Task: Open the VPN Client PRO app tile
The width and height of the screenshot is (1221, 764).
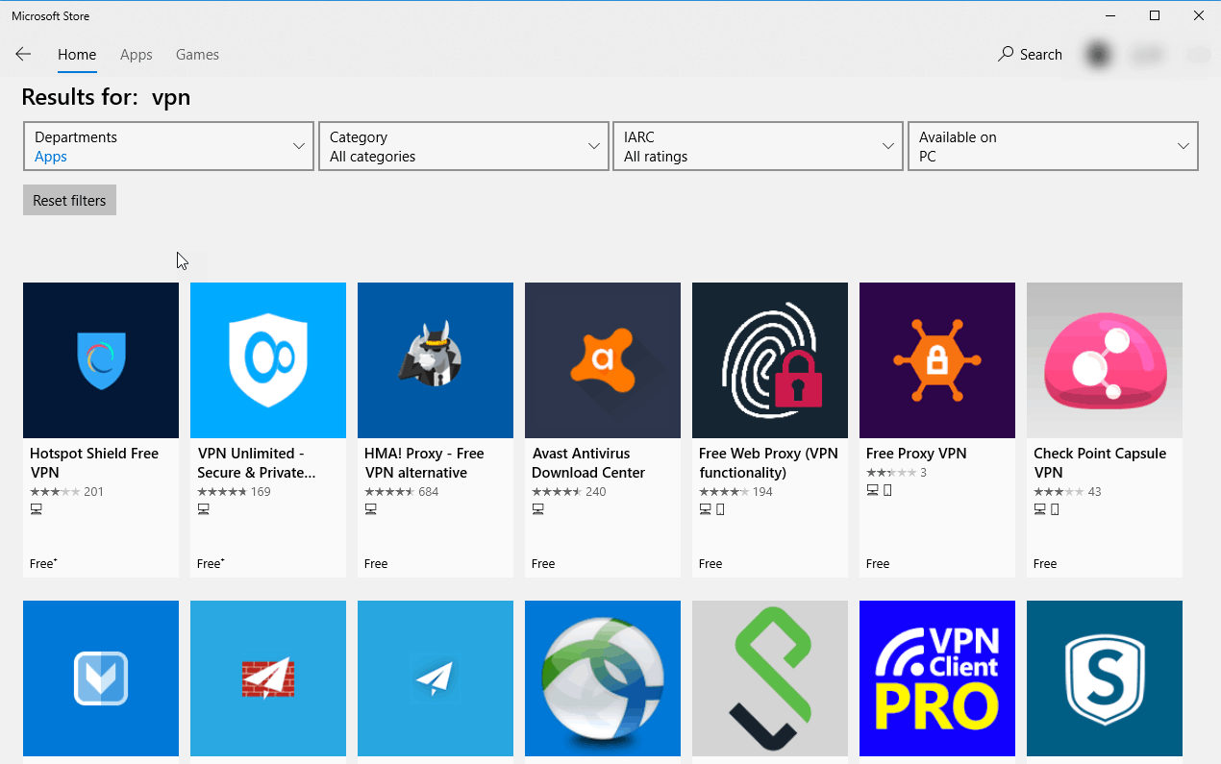Action: point(937,678)
